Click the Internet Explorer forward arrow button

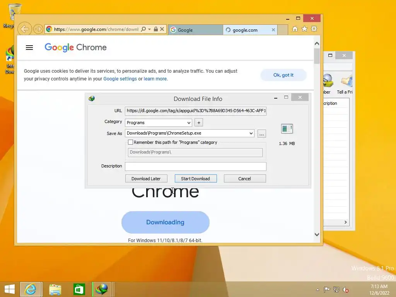(x=38, y=29)
